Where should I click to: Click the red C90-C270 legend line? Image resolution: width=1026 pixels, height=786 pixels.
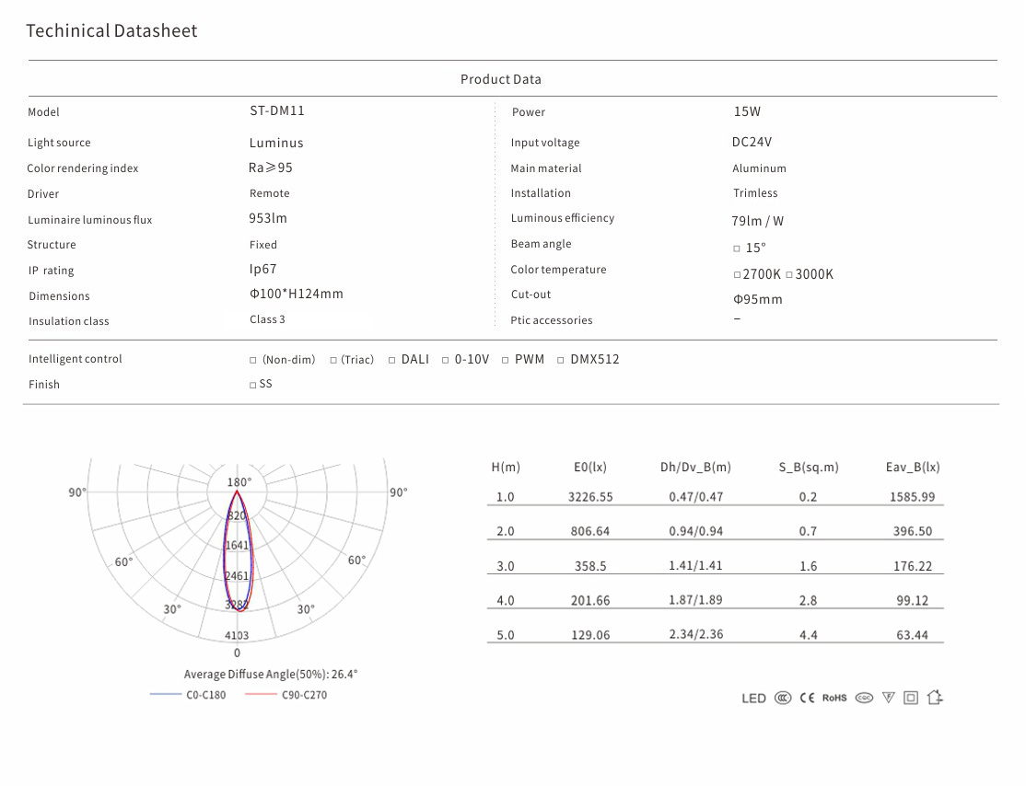point(261,695)
